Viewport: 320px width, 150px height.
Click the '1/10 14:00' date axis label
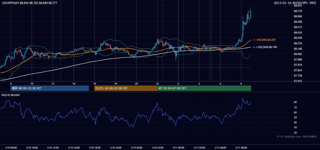click(x=74, y=148)
